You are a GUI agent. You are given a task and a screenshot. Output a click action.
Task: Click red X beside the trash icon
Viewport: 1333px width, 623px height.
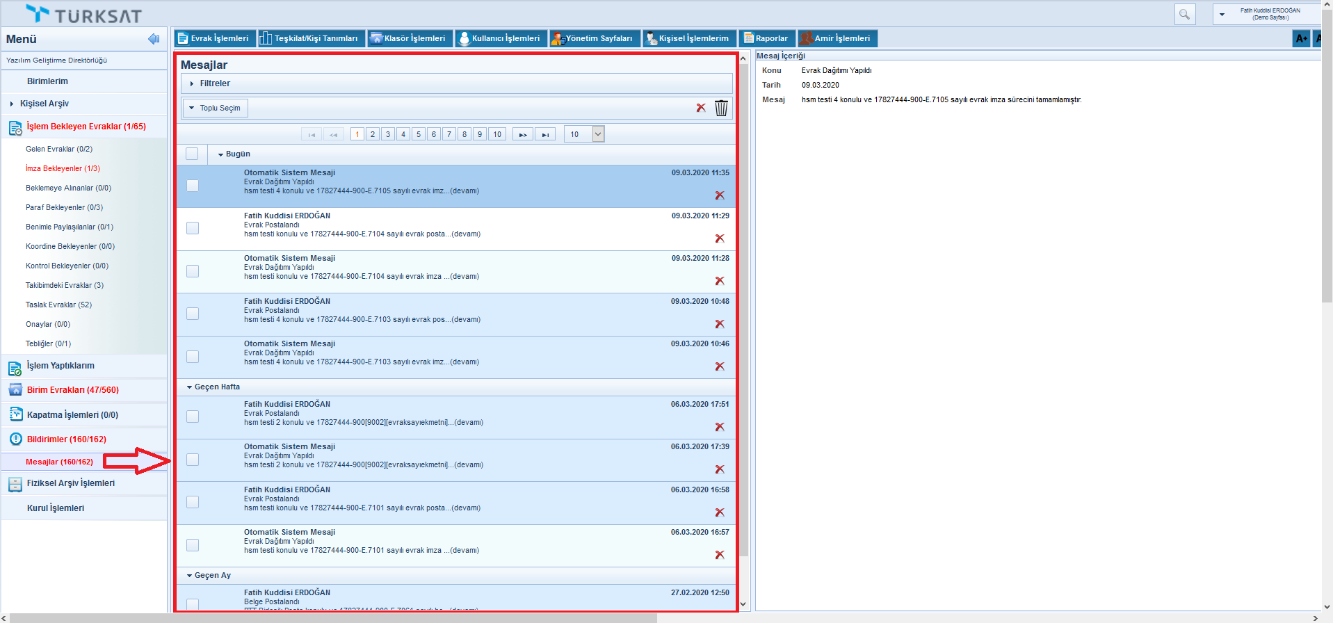[x=701, y=108]
